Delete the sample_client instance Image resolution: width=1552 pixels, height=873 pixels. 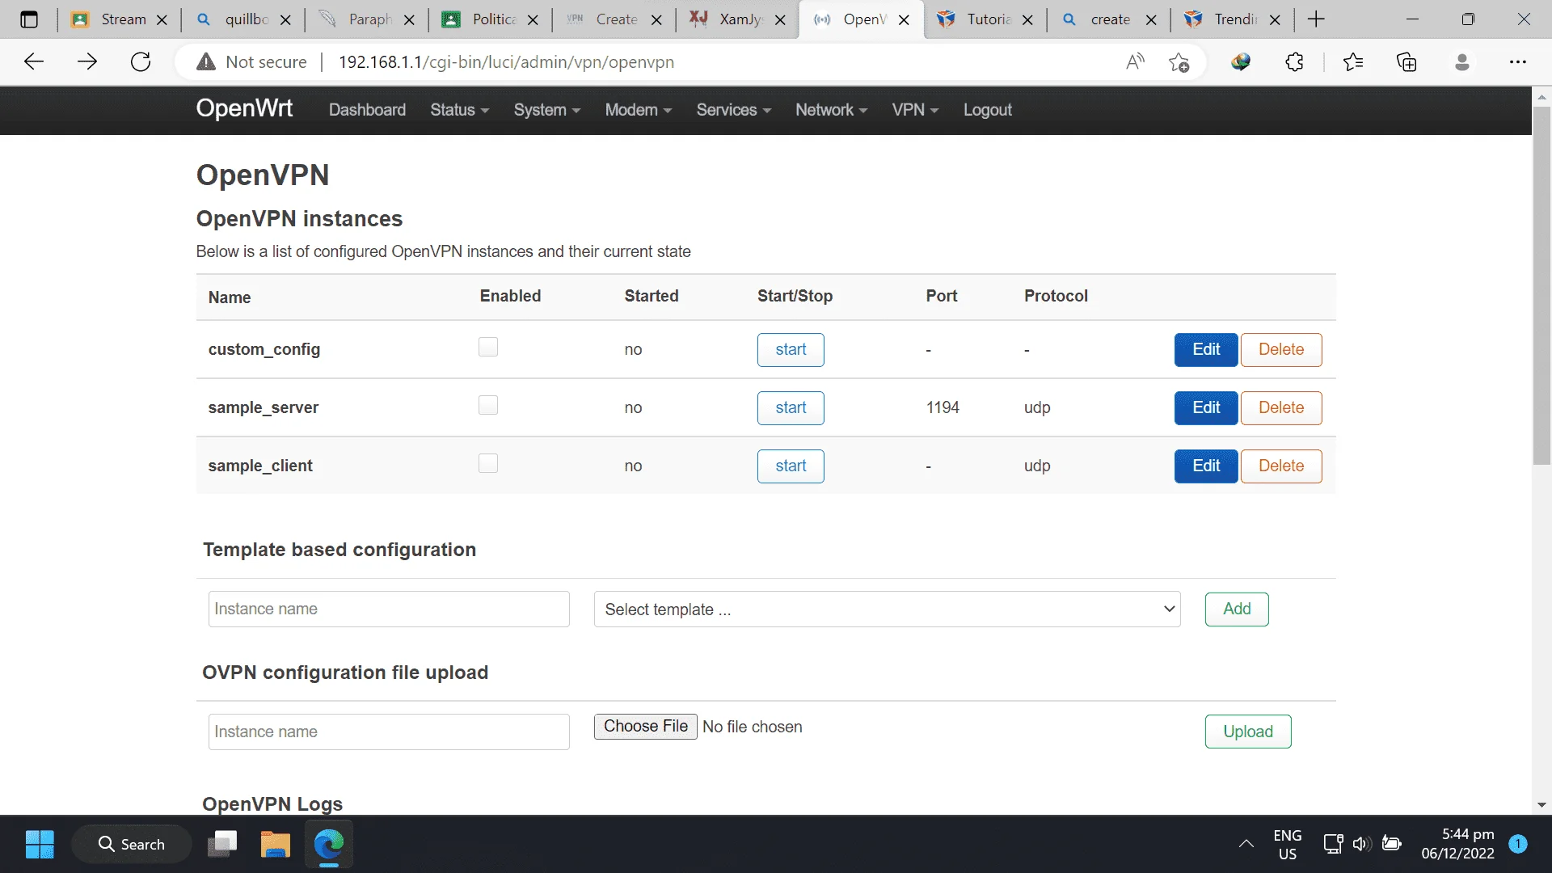(1281, 466)
